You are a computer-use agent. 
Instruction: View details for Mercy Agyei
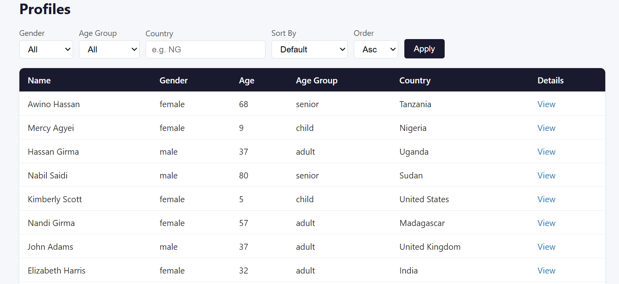click(x=546, y=128)
